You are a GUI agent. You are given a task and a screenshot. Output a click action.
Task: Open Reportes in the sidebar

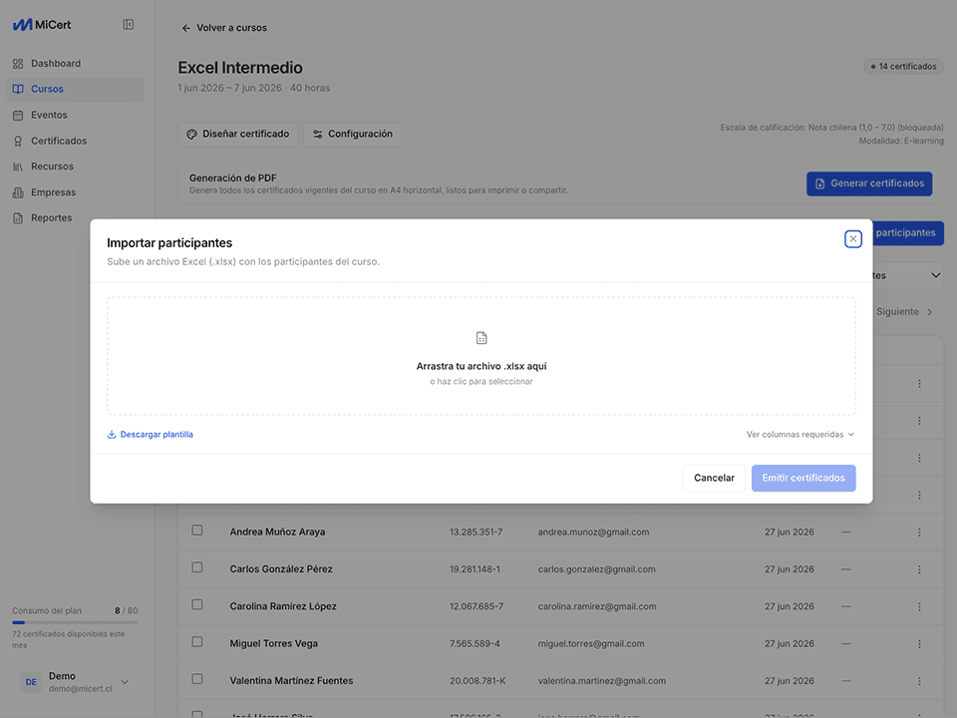click(75, 218)
